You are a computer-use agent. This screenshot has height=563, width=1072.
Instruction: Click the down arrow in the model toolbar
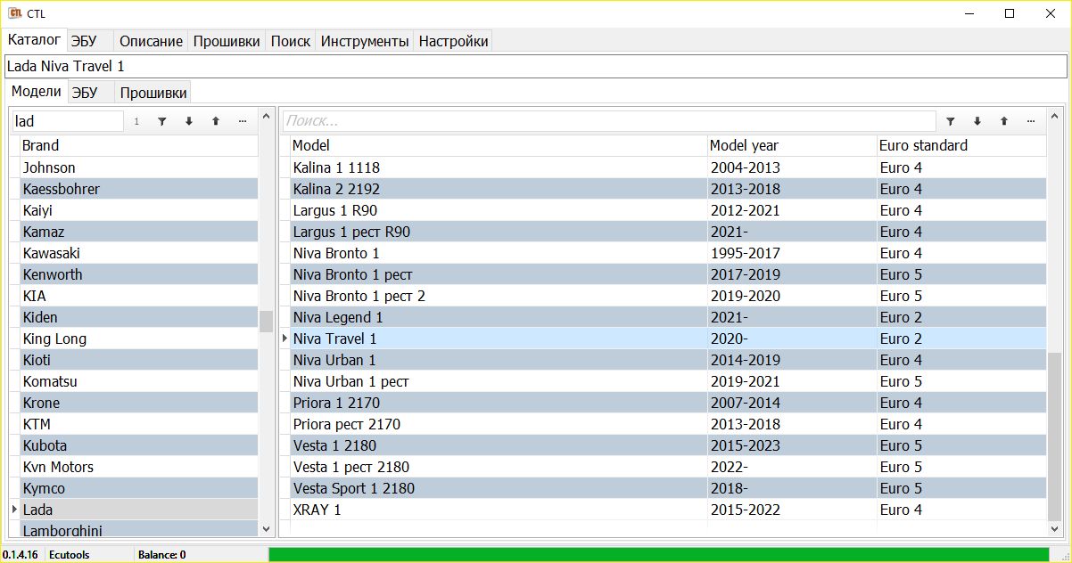coord(977,121)
